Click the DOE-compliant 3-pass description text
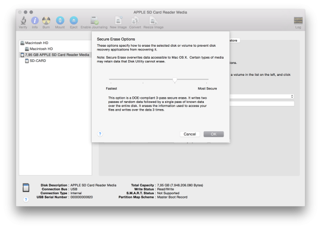Image resolution: width=321 pixels, height=229 pixels. (x=157, y=104)
